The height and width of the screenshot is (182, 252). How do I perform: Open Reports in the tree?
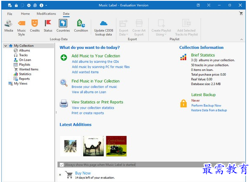(x=24, y=79)
